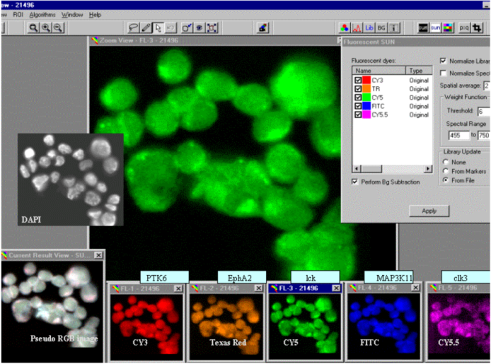
Task: Select the From Markers radio button
Action: [445, 171]
